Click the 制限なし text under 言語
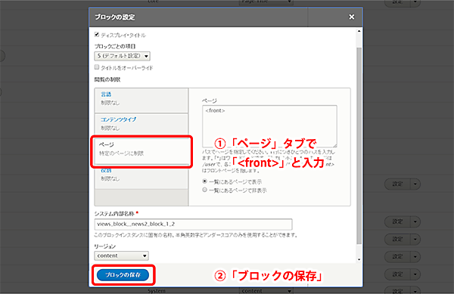This screenshot has height=294, width=454. (110, 103)
